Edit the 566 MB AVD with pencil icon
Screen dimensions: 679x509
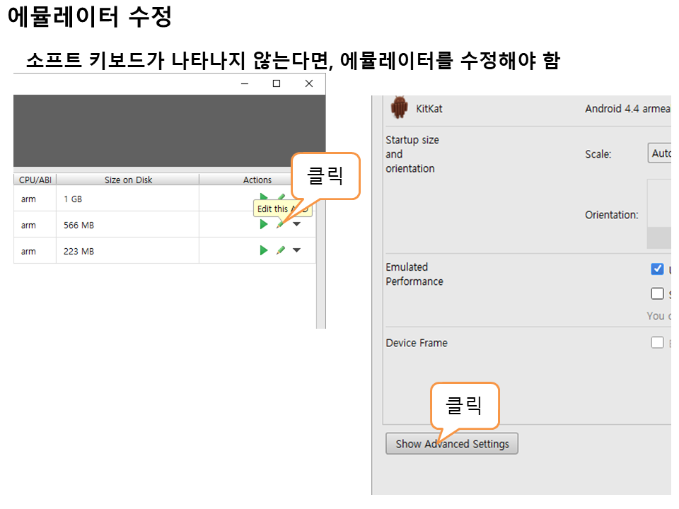pyautogui.click(x=281, y=224)
